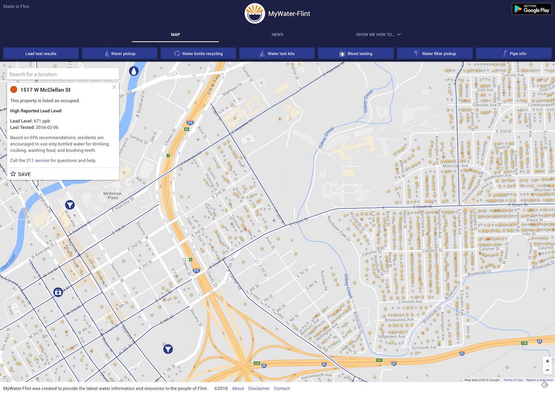Screen dimensions: 555x396
Task: Zoom out on the map
Action: tap(548, 371)
